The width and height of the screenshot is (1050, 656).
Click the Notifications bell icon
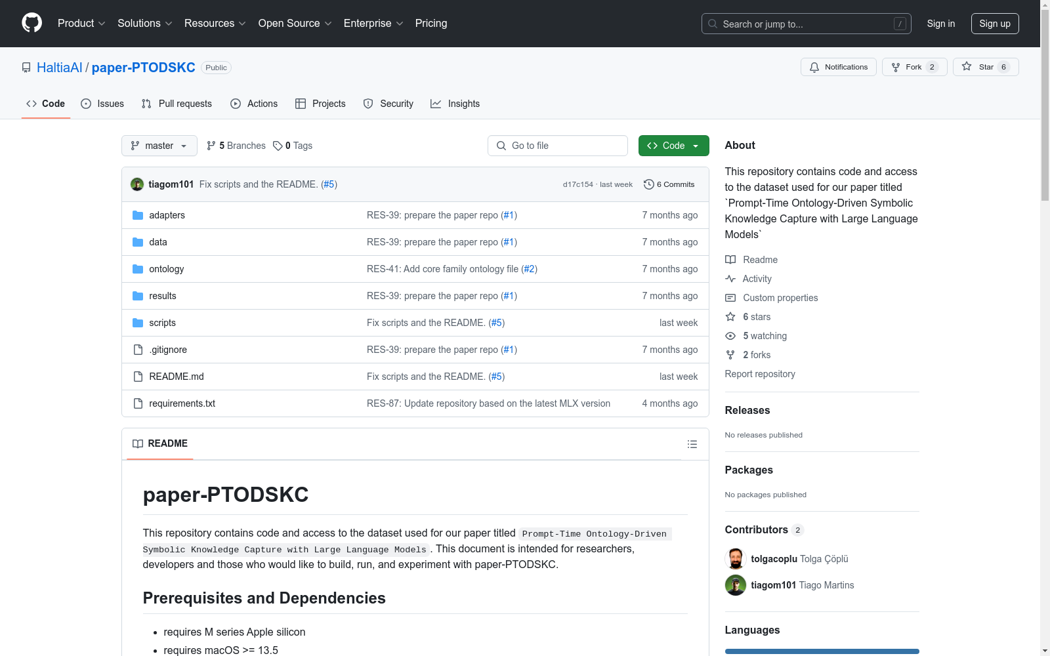(814, 67)
